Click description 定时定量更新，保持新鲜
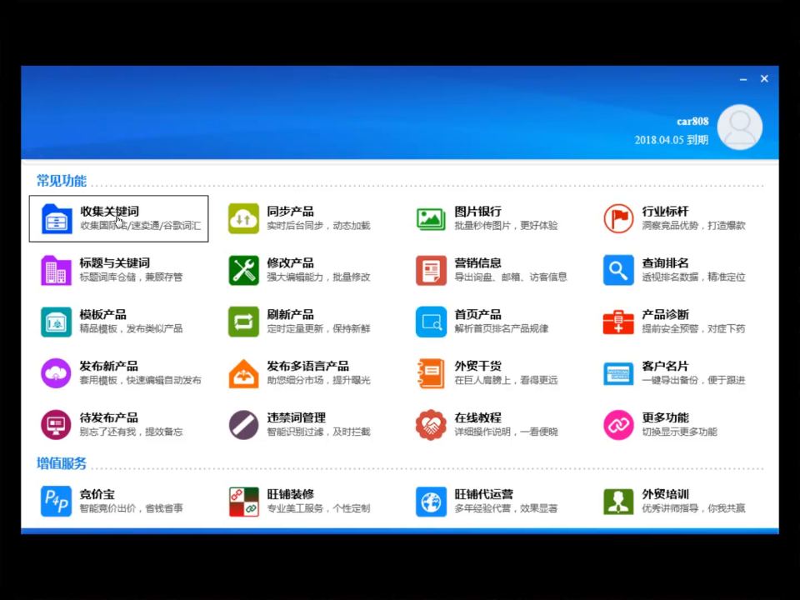Viewport: 800px width, 600px height. 318,328
